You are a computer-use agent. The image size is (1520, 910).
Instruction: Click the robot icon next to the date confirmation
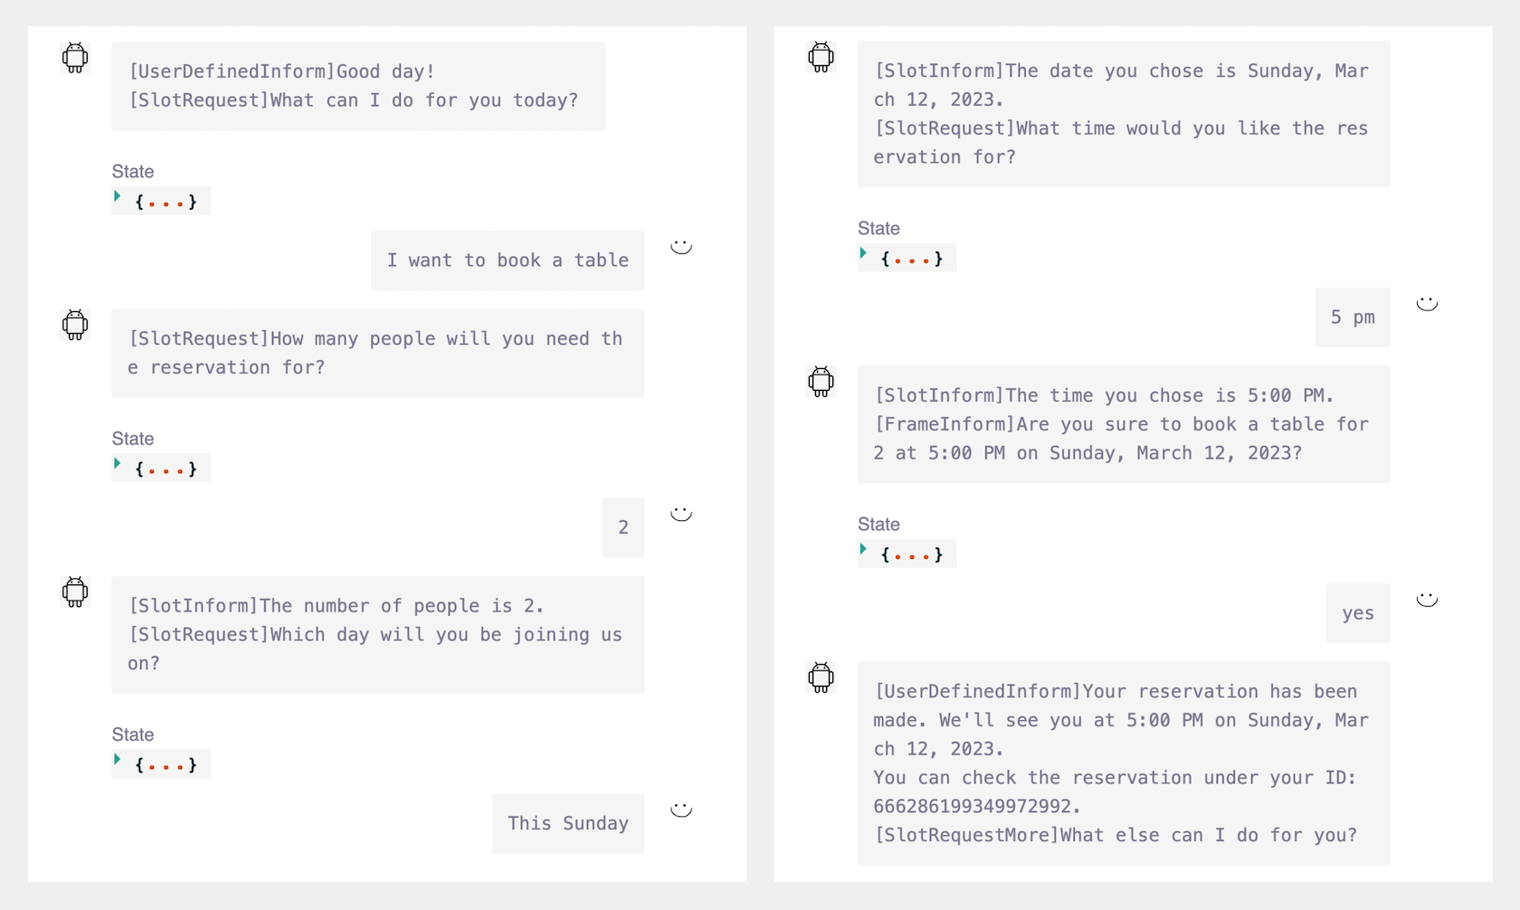pos(821,57)
